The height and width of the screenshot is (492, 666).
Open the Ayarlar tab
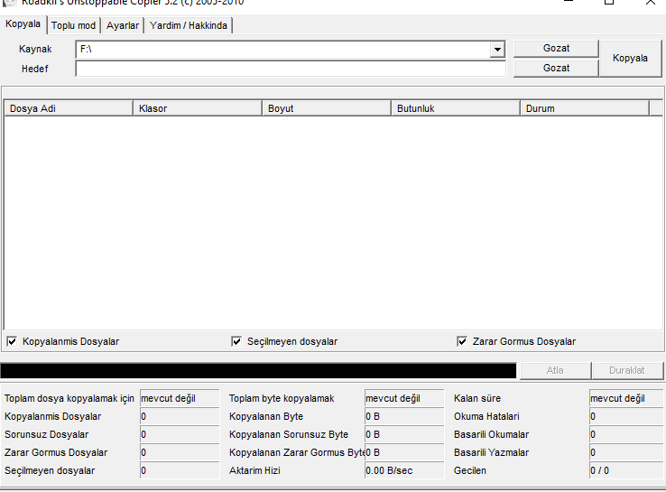click(x=123, y=25)
